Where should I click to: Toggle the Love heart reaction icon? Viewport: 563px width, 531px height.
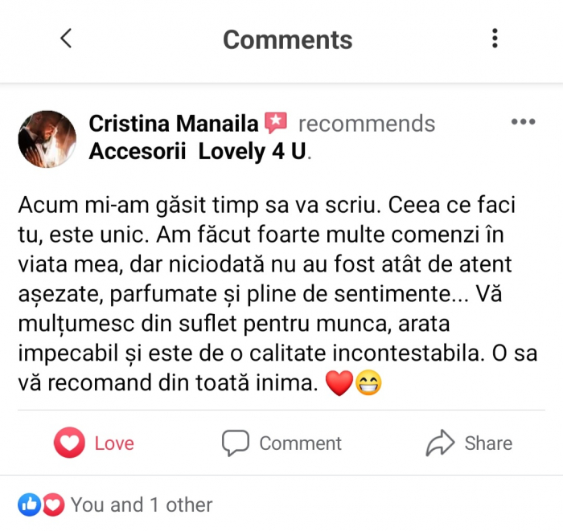(69, 443)
